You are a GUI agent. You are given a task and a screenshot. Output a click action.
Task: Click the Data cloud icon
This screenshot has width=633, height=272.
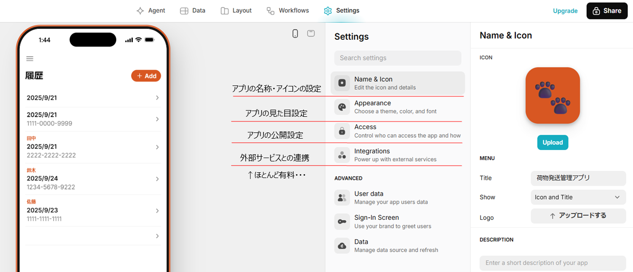coord(342,246)
